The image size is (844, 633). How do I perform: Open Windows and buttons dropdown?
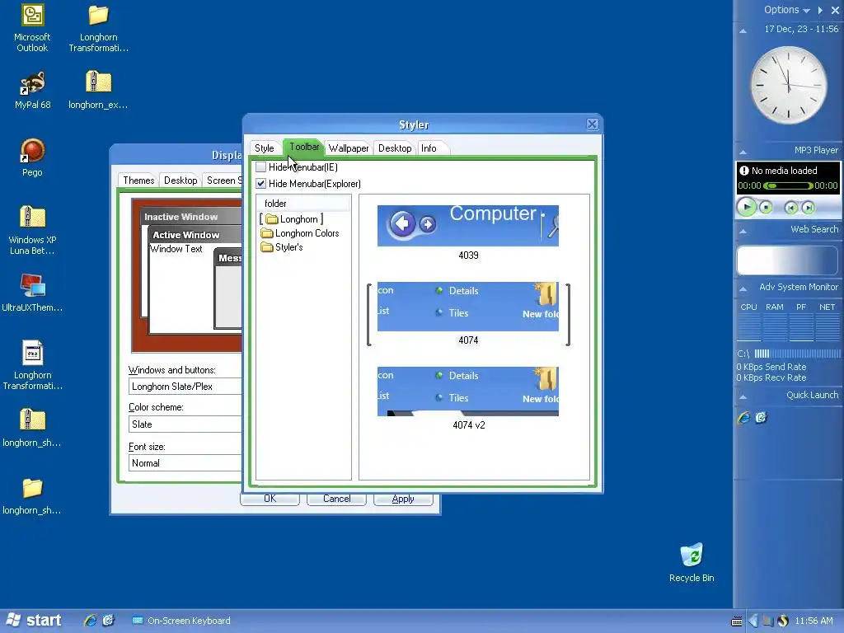(x=185, y=387)
